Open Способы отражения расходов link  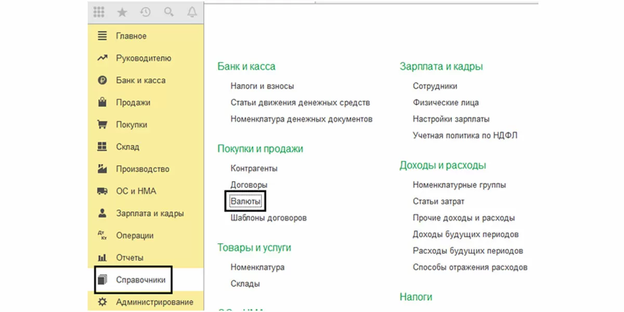(470, 267)
